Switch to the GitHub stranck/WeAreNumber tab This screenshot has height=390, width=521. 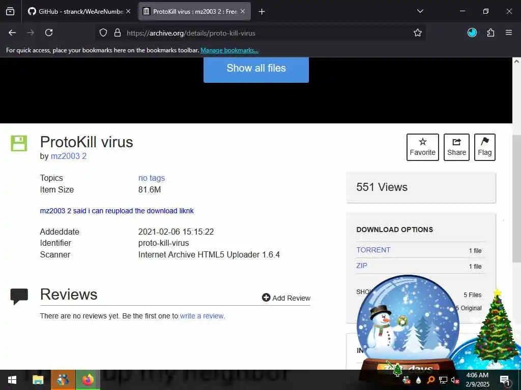tap(80, 12)
